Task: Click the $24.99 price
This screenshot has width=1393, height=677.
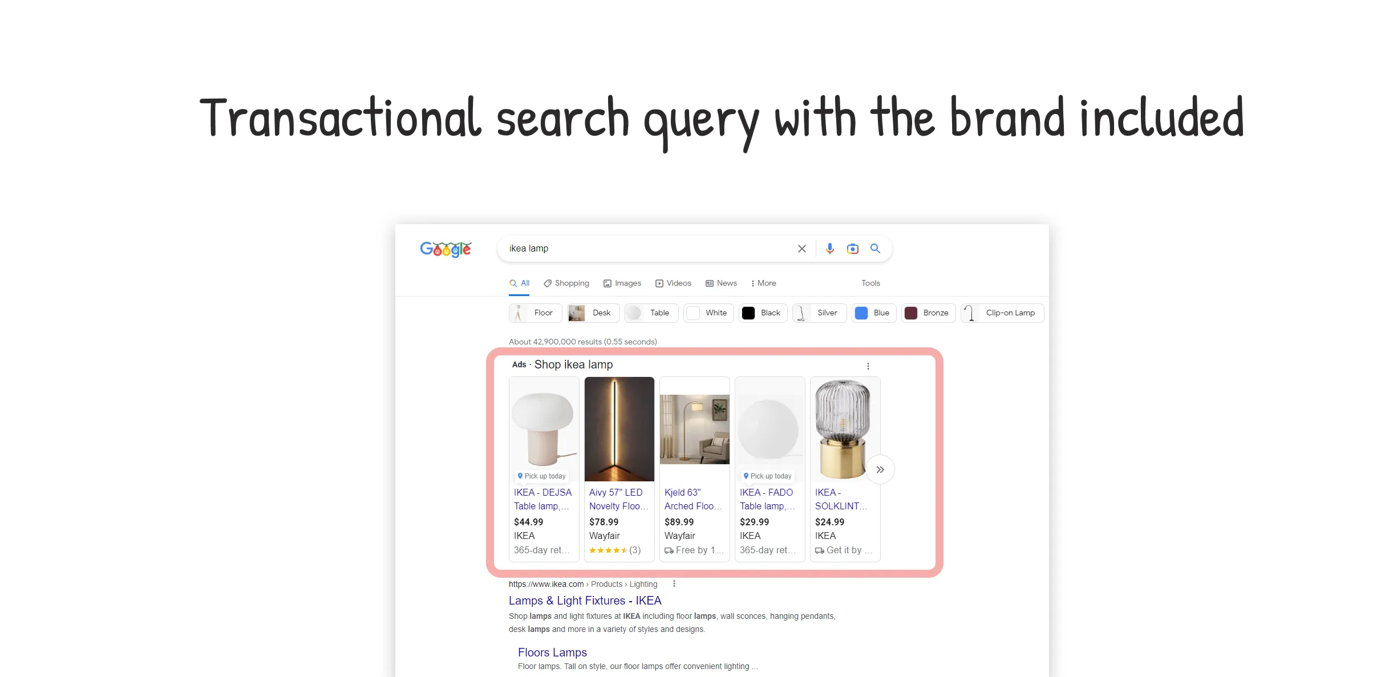Action: click(x=829, y=522)
